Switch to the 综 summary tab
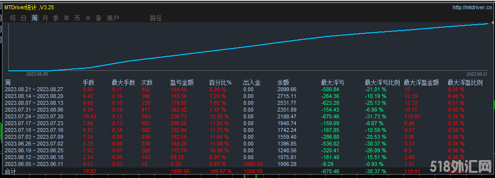The width and height of the screenshot is (495, 178). click(13, 18)
